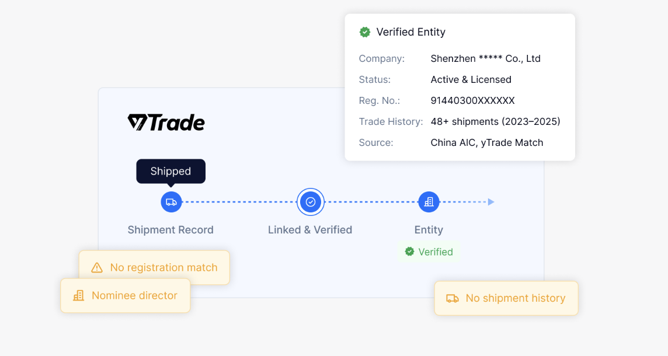Image resolution: width=668 pixels, height=356 pixels.
Task: Click the Entity step label
Action: tap(429, 230)
